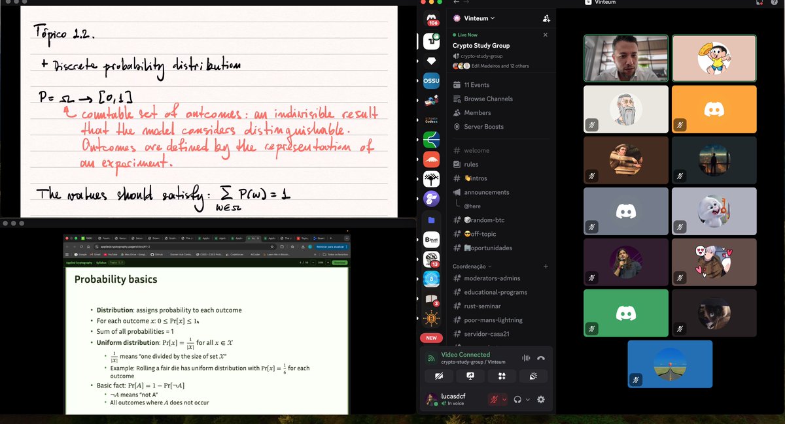Click the green Download button on slides page
Viewport: 785px width, 424px height.
click(340, 263)
